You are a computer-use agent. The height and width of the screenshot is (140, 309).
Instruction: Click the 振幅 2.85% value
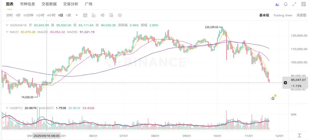(x=154, y=25)
